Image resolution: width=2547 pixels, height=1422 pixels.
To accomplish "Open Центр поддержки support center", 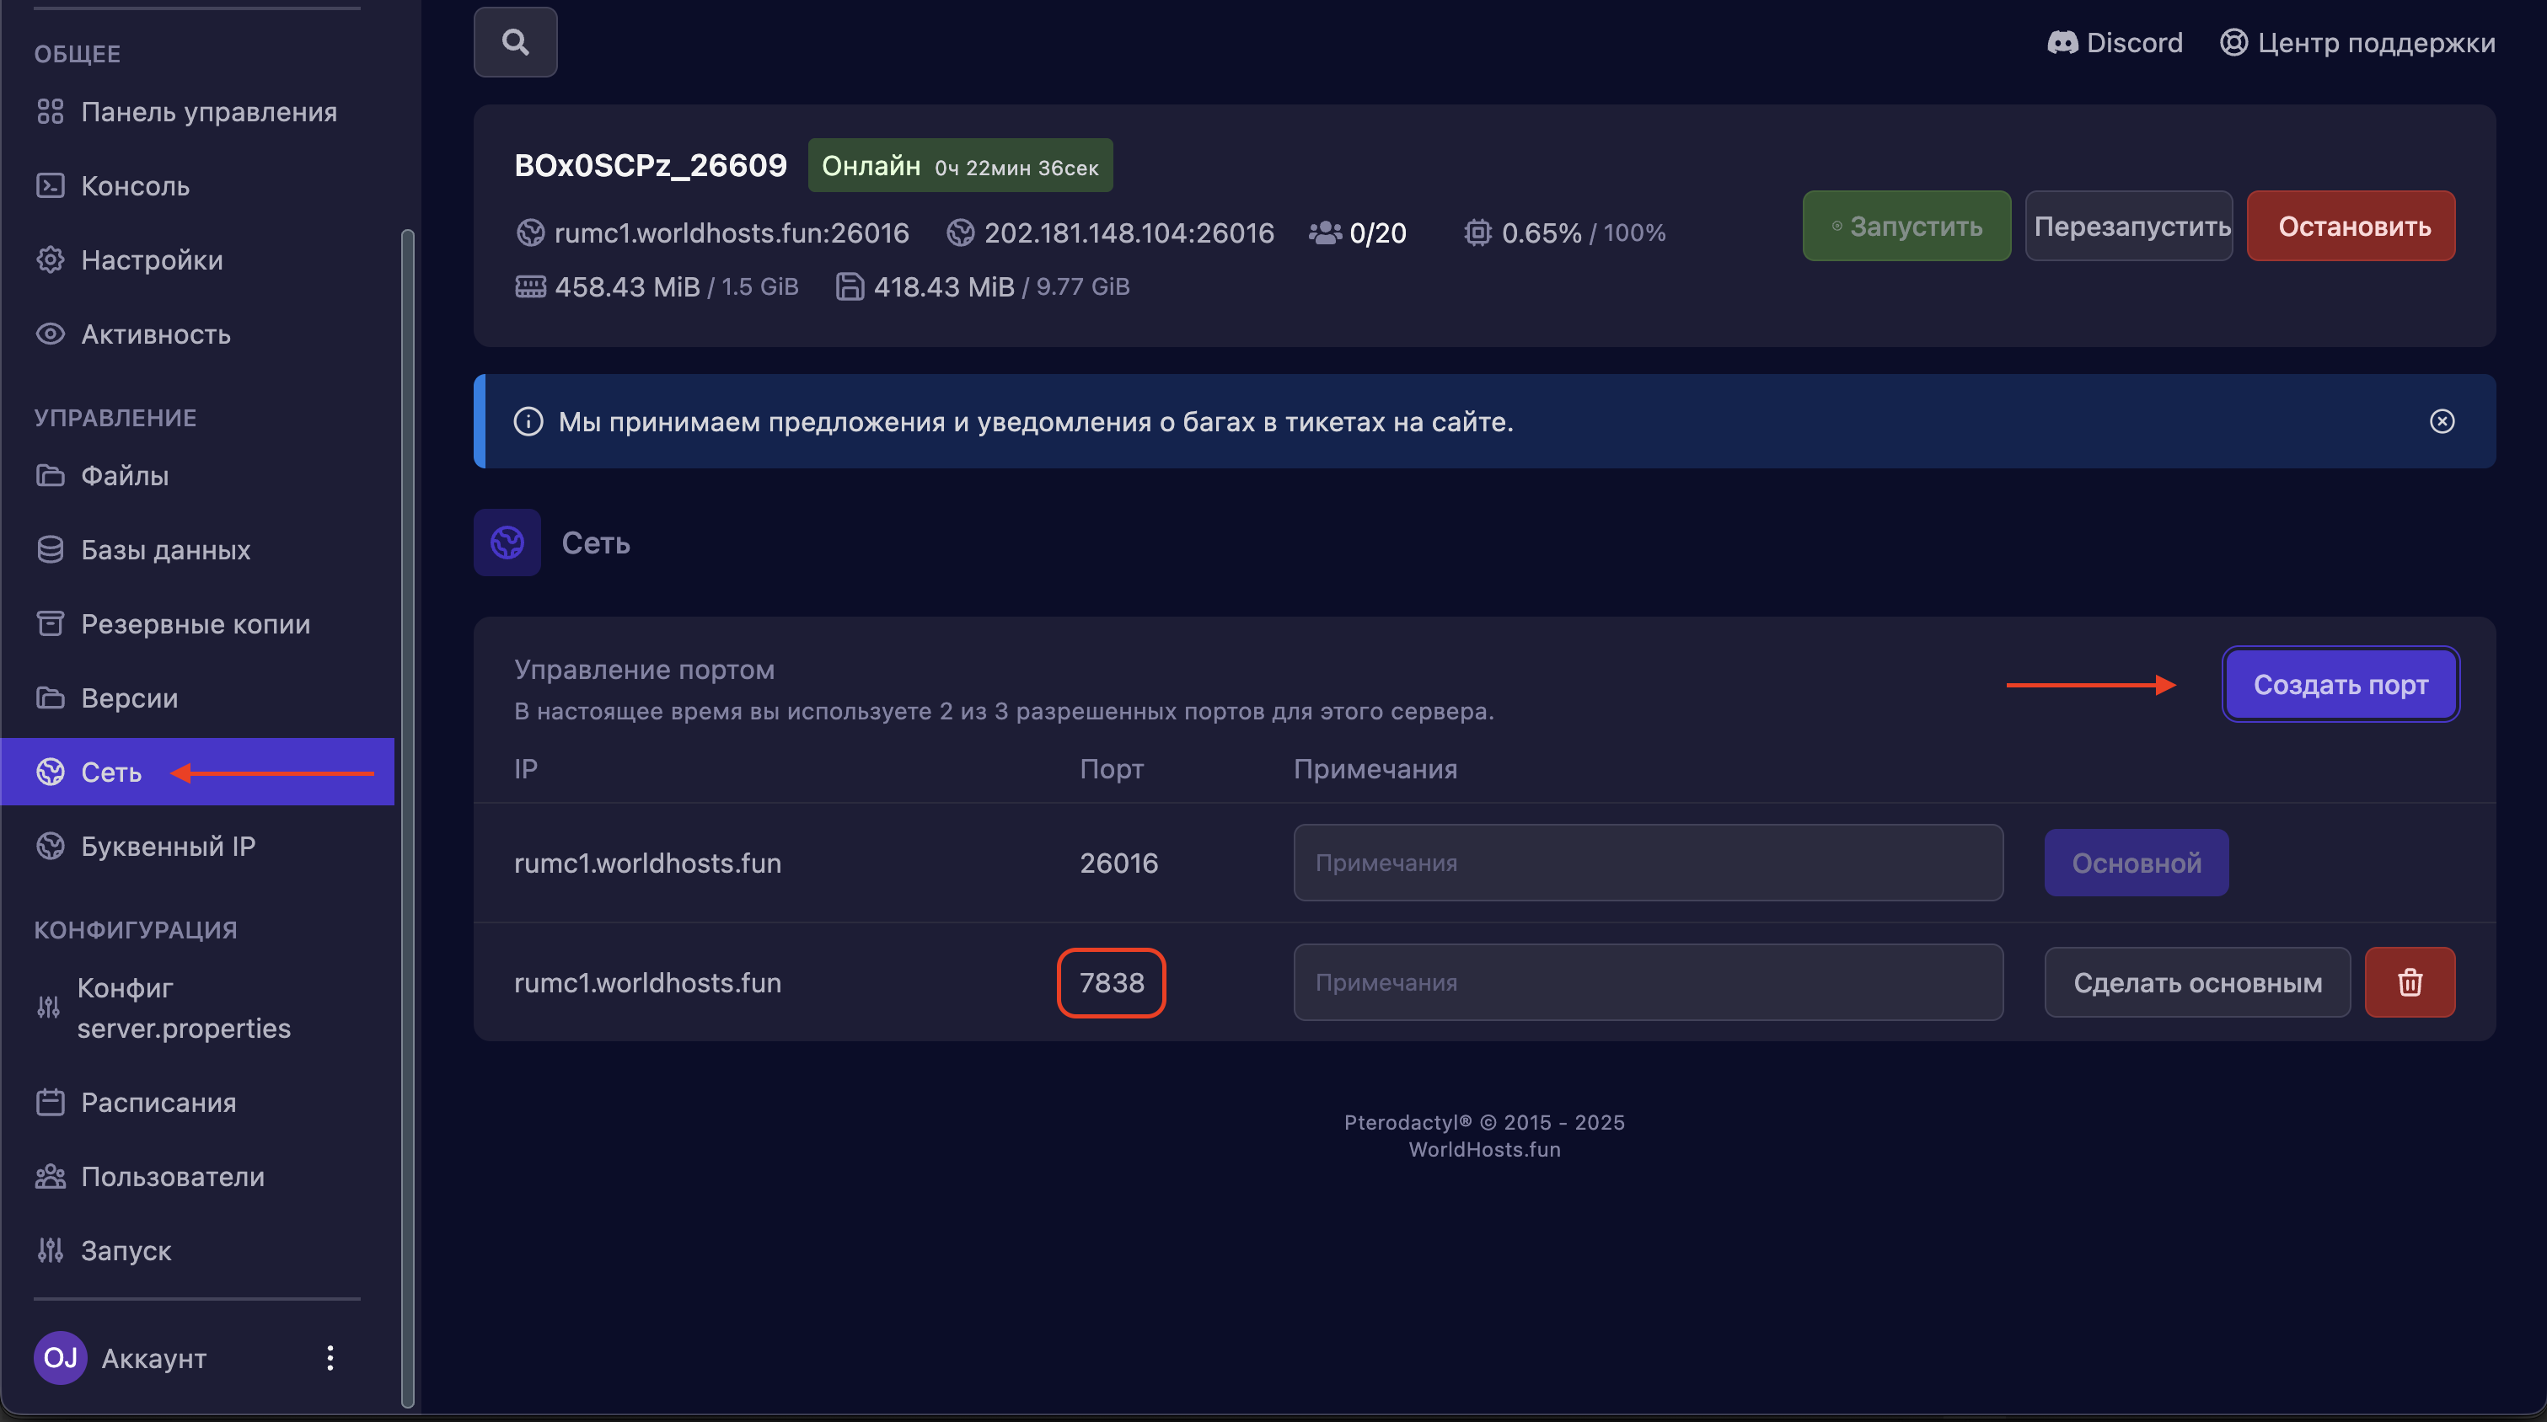I will [2357, 42].
